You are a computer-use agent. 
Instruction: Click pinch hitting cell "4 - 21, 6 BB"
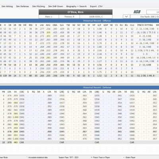(145, 36)
